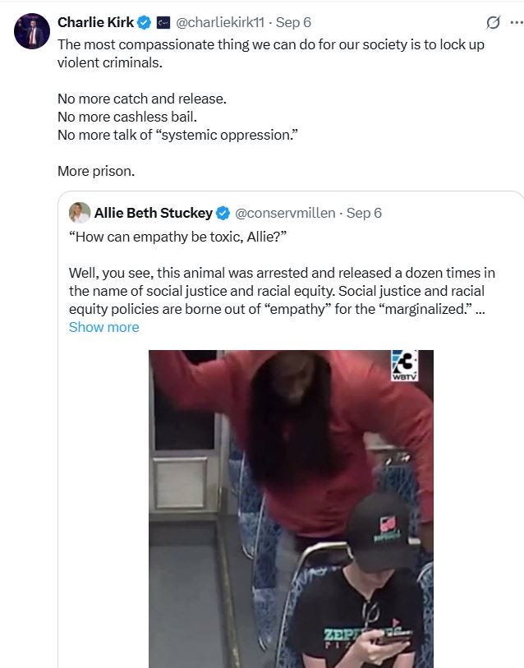This screenshot has width=524, height=668.
Task: Click the 'No more cashless bail.' line
Action: tap(127, 117)
